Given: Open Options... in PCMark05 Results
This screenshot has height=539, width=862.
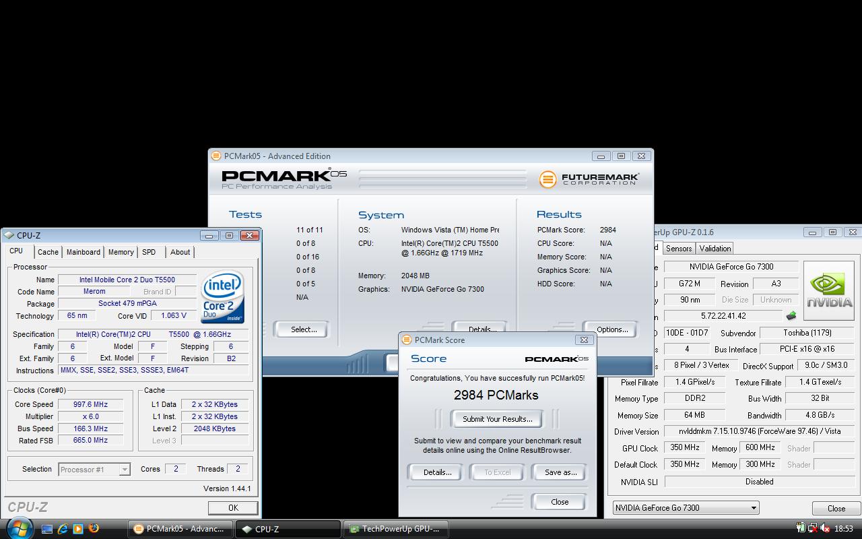Looking at the screenshot, I should click(612, 329).
